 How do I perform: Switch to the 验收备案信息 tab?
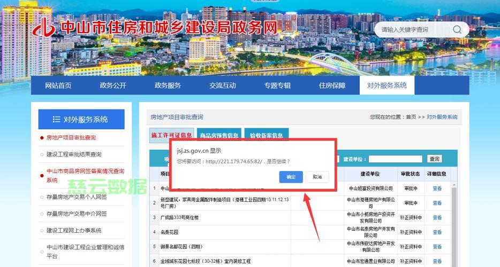pyautogui.click(x=266, y=136)
